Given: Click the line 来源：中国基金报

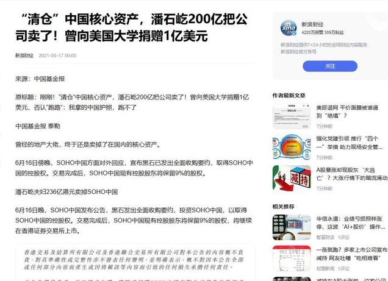Looking at the screenshot, I should tap(40, 79).
